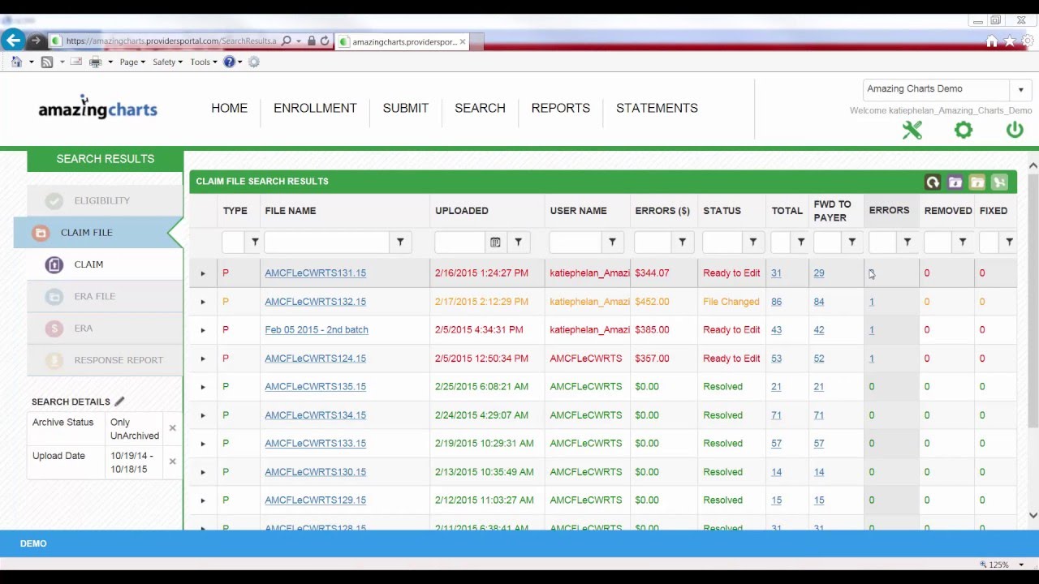Open the Amazing Charts Demo account dropdown

[1021, 89]
